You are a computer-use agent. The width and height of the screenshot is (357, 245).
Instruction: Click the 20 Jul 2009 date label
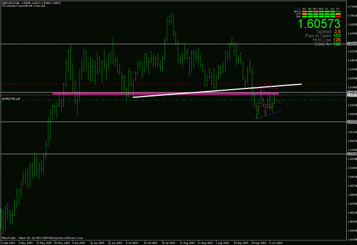pos(150,243)
